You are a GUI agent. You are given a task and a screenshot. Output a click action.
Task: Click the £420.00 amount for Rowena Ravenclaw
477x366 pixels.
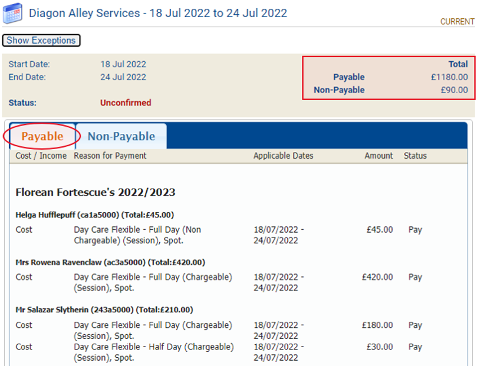click(377, 277)
